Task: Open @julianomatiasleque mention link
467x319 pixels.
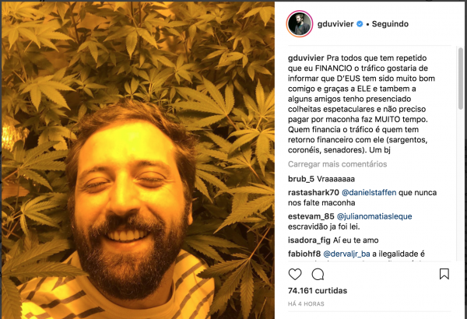Action: 374,216
